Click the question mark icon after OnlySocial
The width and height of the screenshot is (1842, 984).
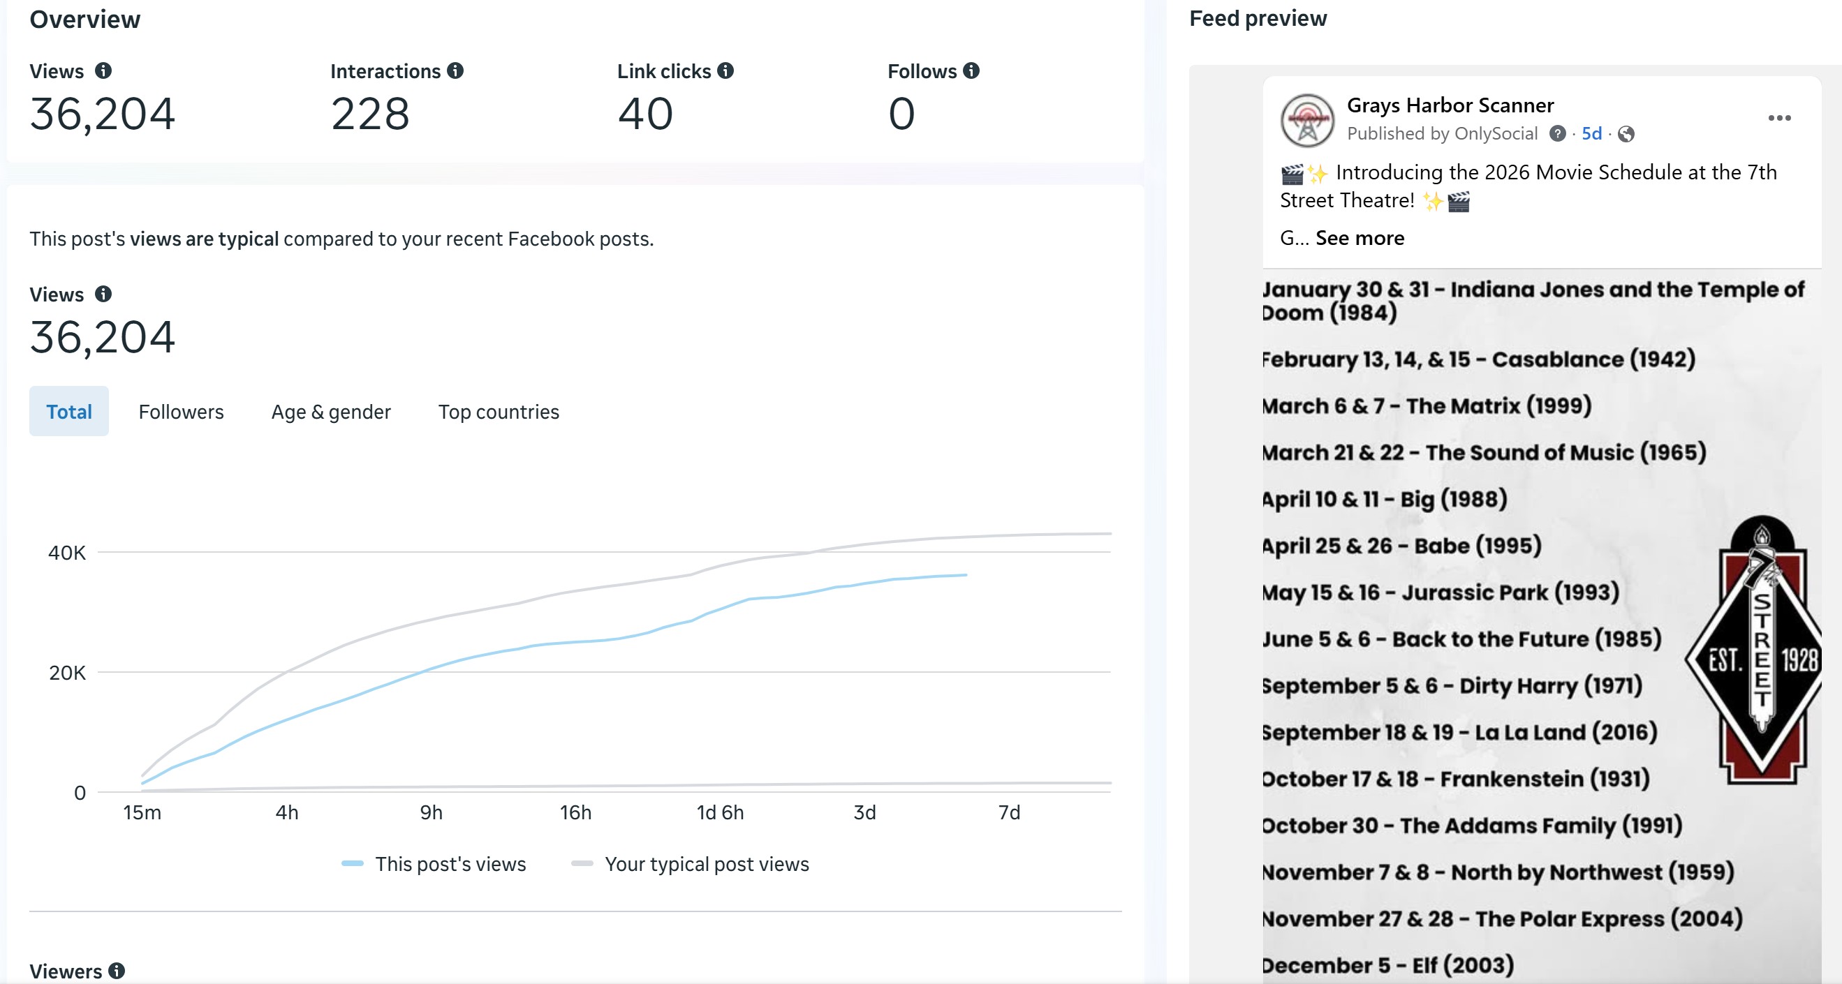(x=1557, y=133)
